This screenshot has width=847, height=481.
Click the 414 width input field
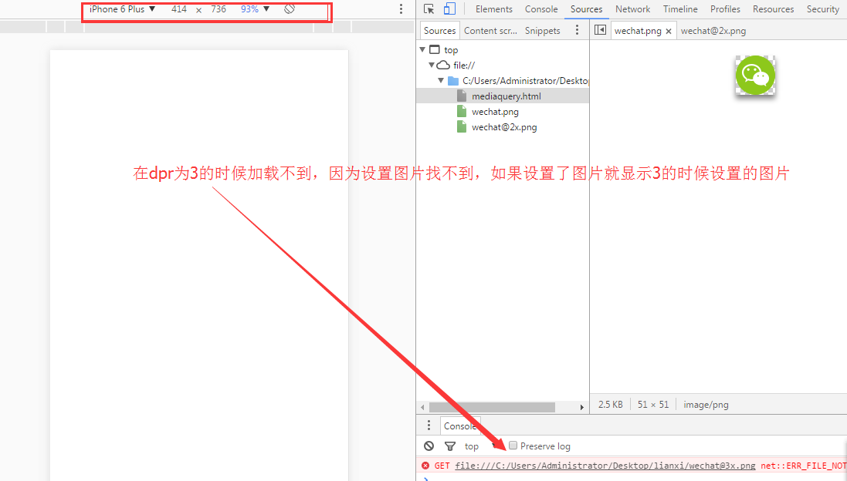(x=179, y=9)
